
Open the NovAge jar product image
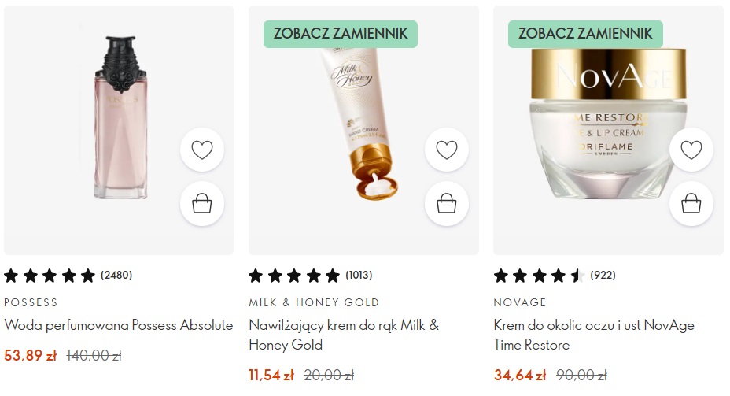609,124
